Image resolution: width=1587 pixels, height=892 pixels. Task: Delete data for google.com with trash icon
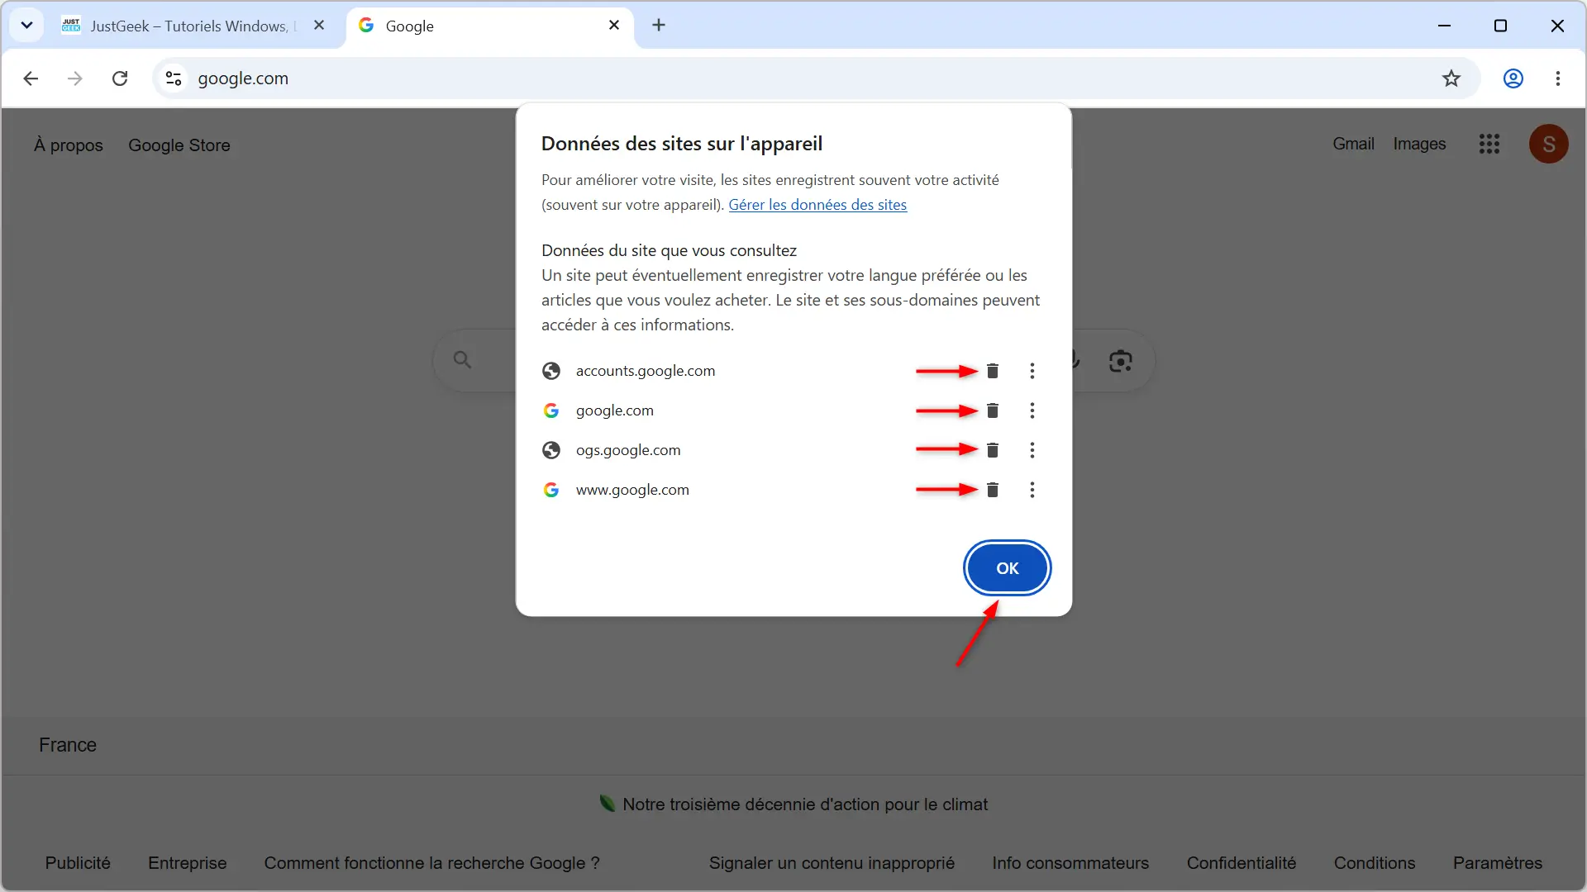coord(993,410)
